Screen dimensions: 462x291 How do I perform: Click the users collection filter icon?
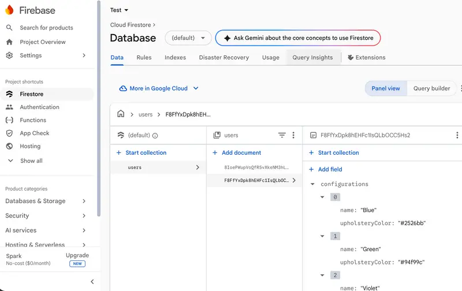pyautogui.click(x=282, y=135)
